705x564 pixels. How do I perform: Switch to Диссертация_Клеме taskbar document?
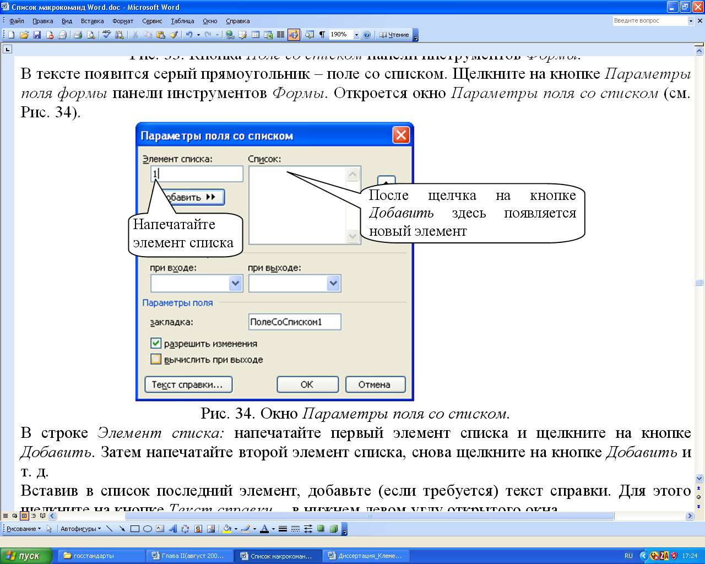pyautogui.click(x=367, y=556)
